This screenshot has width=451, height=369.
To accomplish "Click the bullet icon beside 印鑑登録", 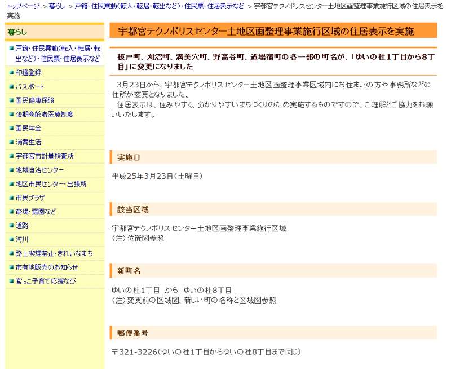I will coord(11,73).
